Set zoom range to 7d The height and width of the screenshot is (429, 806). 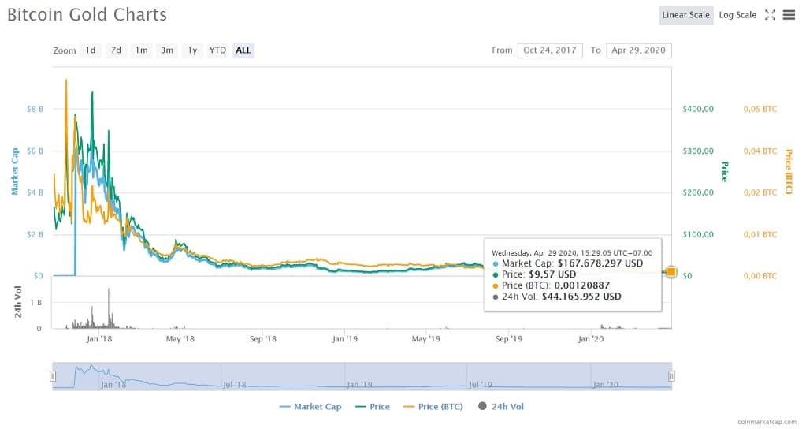click(x=116, y=50)
